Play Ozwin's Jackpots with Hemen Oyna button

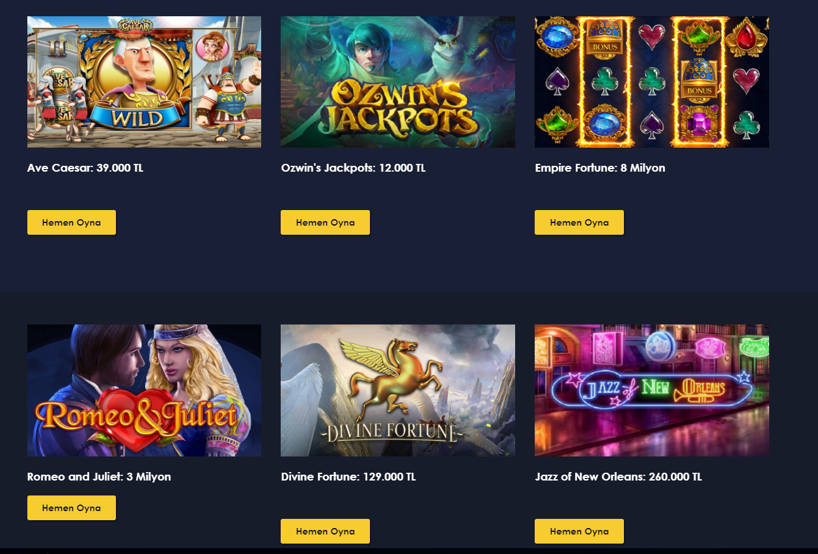(x=325, y=222)
